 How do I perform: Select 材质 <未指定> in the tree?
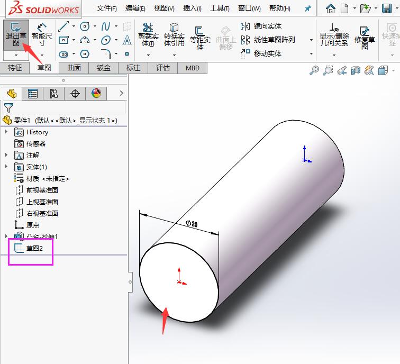[41, 178]
